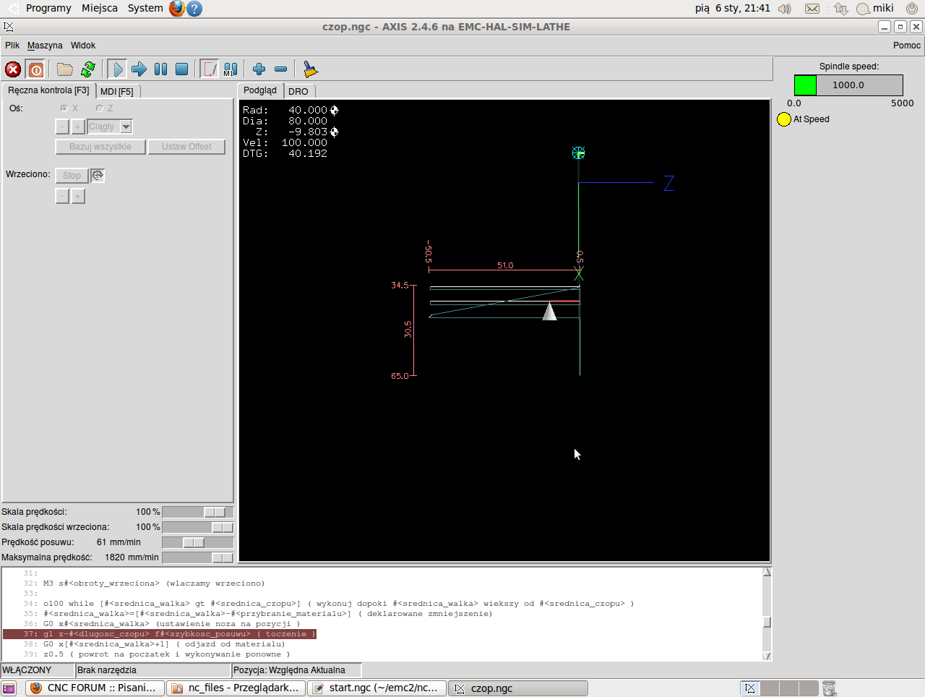Open the Plik menu
Screen dimensions: 925x697
point(12,45)
